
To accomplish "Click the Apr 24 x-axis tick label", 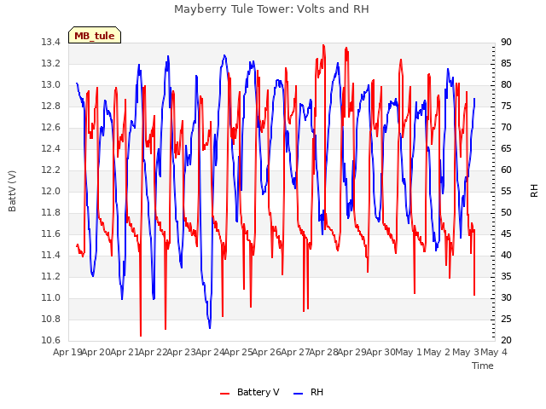I will click(x=210, y=352).
